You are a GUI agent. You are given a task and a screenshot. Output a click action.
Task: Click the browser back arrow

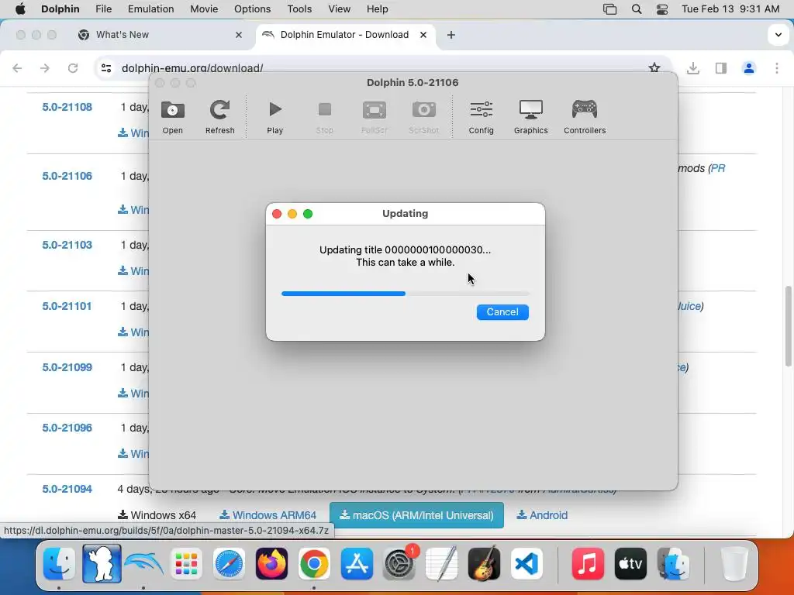(17, 68)
